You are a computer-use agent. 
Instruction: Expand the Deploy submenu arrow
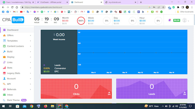[x=30, y=57]
